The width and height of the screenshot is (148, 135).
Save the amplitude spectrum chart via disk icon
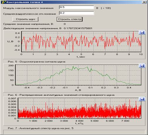pyautogui.click(x=142, y=99)
